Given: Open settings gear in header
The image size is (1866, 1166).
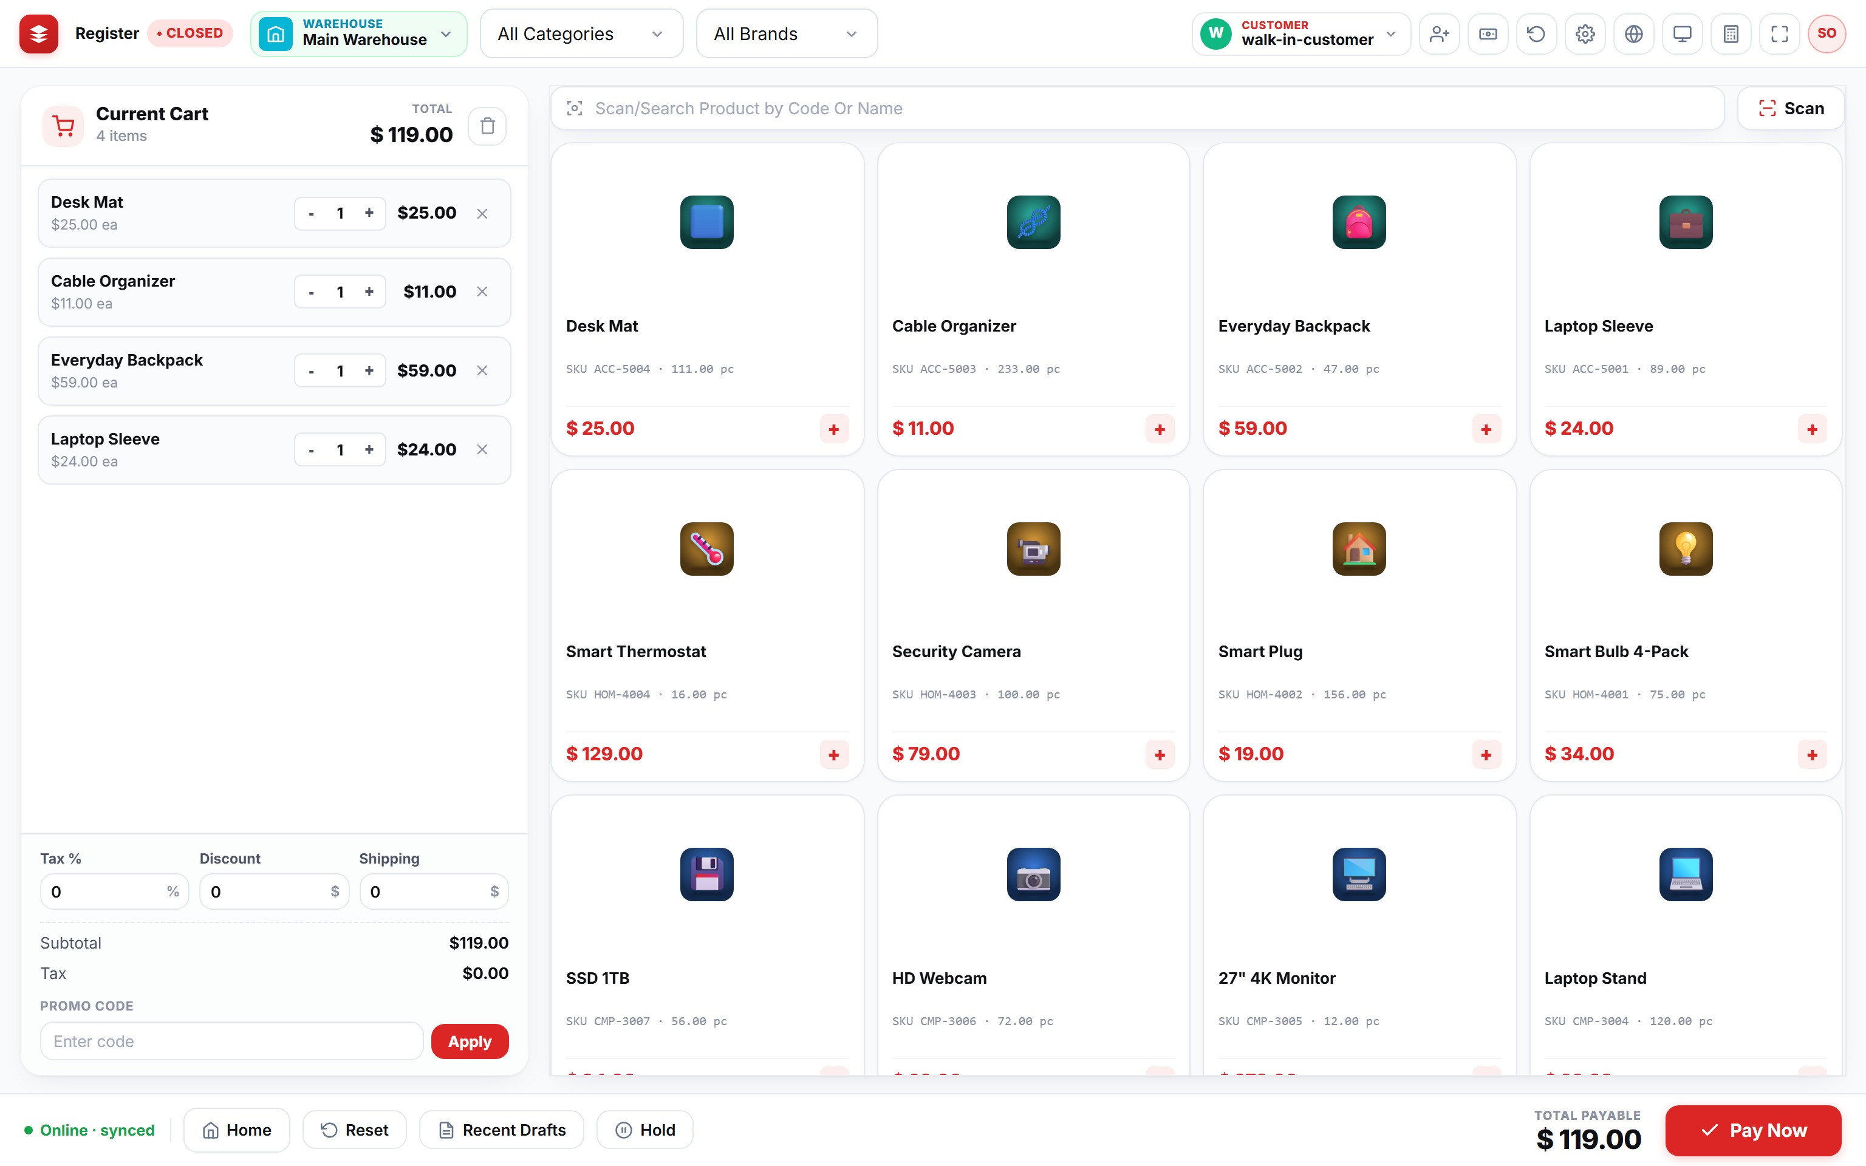Looking at the screenshot, I should [1585, 34].
